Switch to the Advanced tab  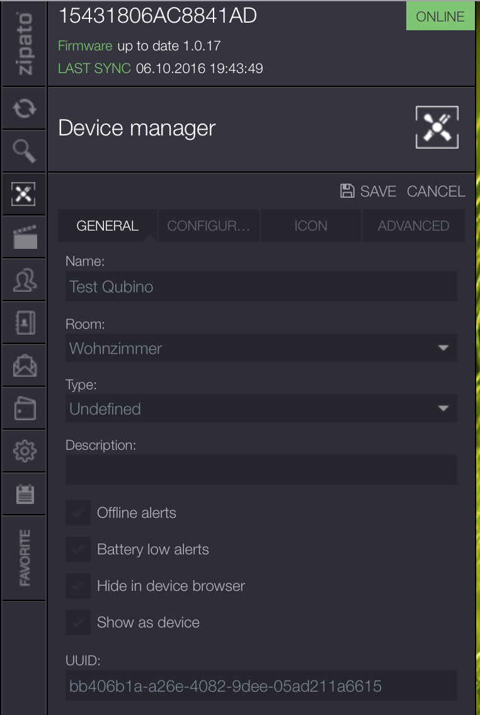click(x=413, y=226)
